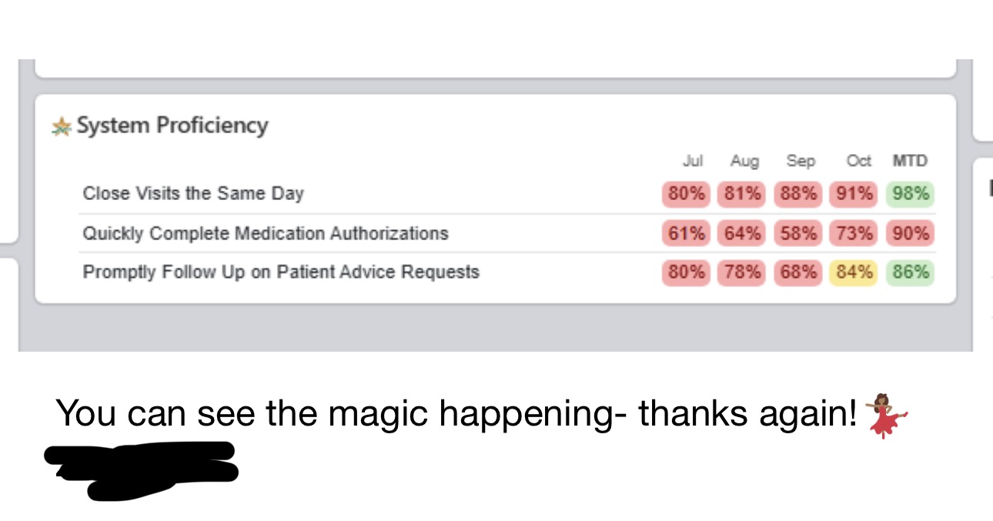
Task: Click the blacked-out redacted name
Action: pos(142,468)
